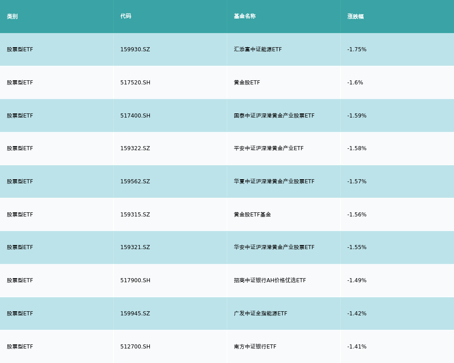Select code 517400.SH
Image resolution: width=454 pixels, height=363 pixels.
click(135, 116)
